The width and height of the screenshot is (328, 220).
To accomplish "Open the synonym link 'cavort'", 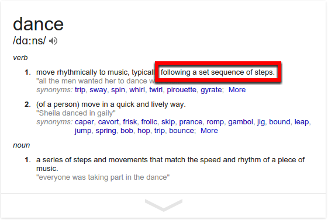I will [x=108, y=122].
